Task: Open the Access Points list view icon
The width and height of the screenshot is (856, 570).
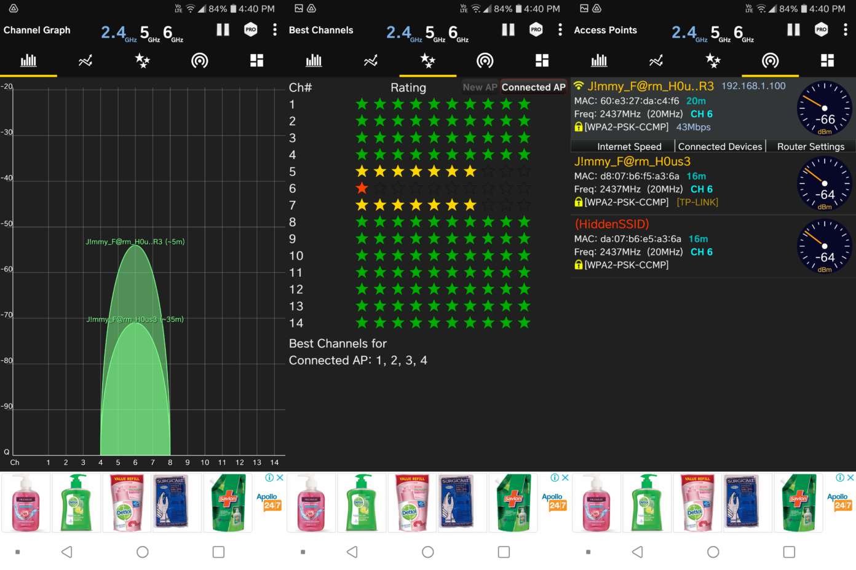Action: pyautogui.click(x=827, y=60)
